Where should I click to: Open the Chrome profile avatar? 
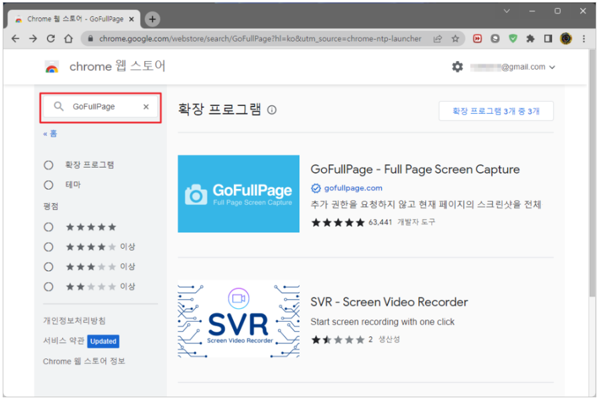pyautogui.click(x=565, y=39)
